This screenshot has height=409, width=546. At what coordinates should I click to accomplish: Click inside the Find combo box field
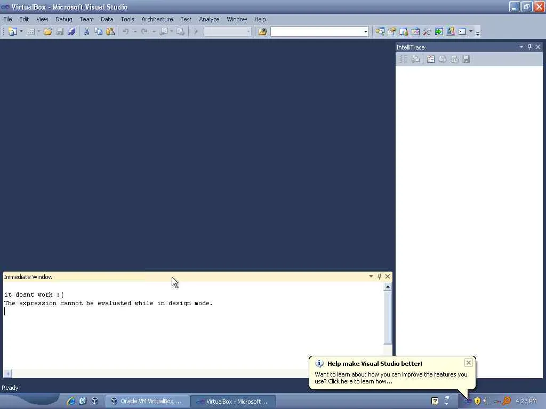316,31
